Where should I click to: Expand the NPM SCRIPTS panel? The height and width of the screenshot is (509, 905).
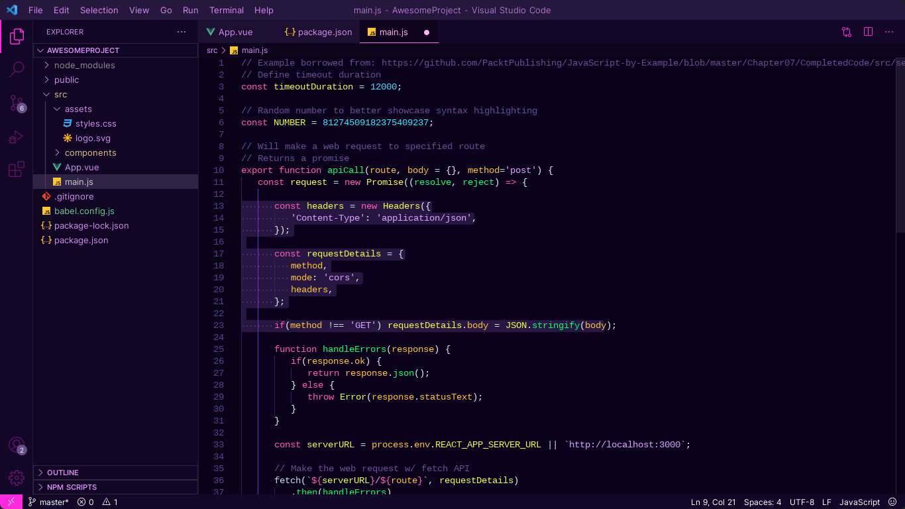[x=115, y=487]
